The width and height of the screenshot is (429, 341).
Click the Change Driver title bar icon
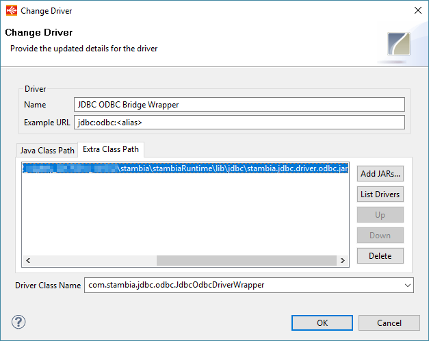[12, 10]
